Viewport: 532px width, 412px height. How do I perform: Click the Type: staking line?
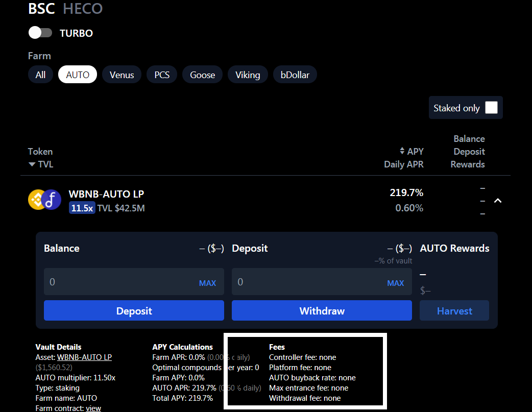coord(58,388)
